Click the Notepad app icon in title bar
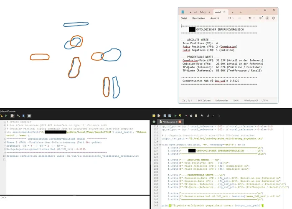Screen dimensions: 292x209 point(183,12)
